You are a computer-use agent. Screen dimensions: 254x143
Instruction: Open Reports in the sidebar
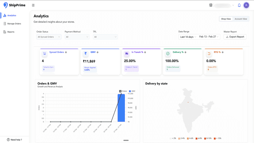[11, 32]
